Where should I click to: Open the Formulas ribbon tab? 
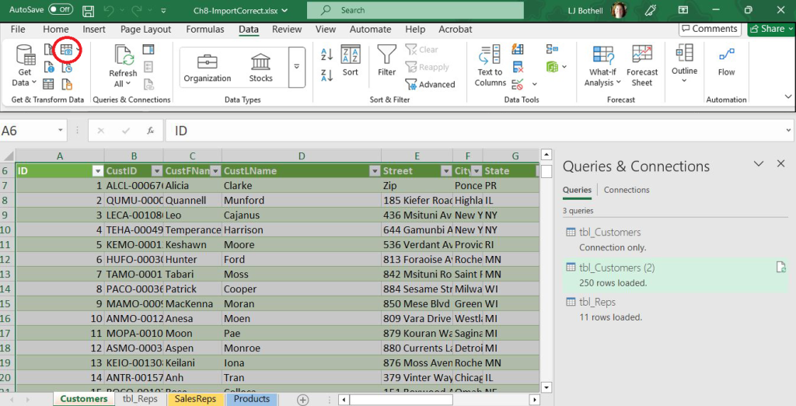coord(204,30)
